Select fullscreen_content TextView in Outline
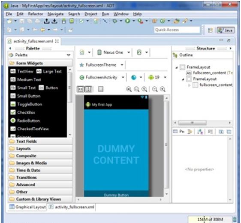 pyautogui.click(x=209, y=73)
